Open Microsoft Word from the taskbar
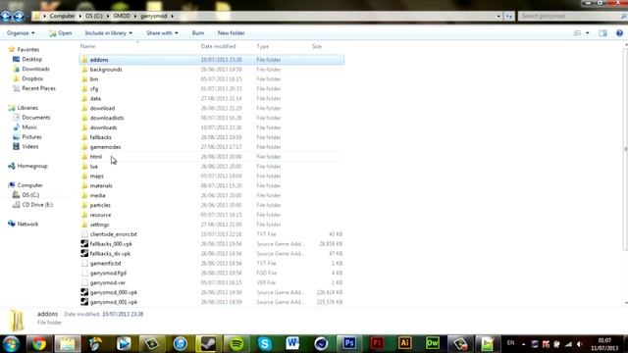The image size is (628, 353). 292,344
